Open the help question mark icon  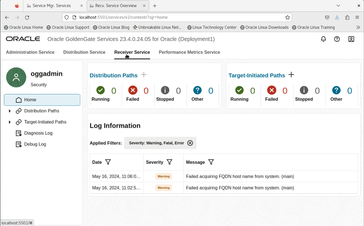(337, 39)
